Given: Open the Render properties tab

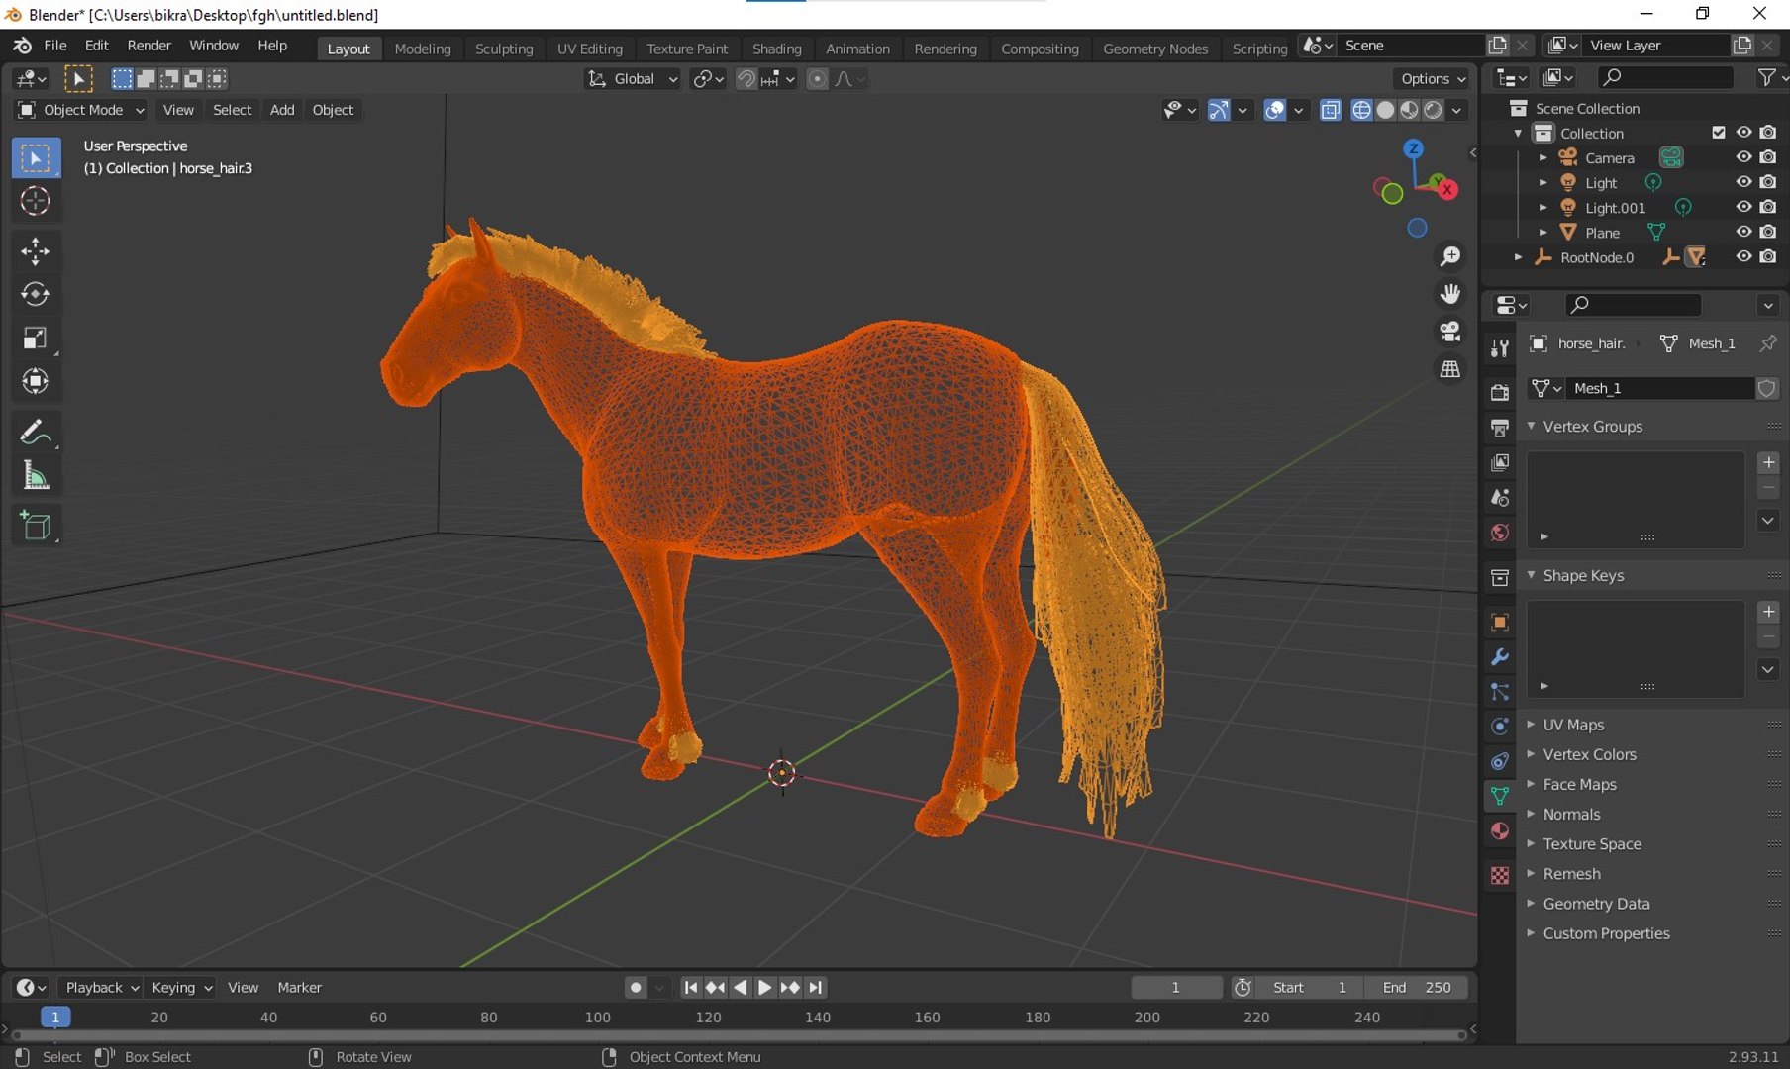Looking at the screenshot, I should 1500,392.
